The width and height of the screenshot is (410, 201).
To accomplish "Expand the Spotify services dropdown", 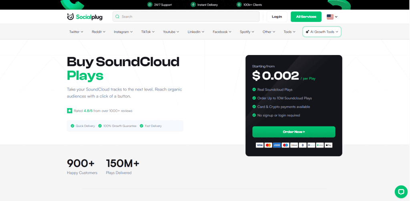I will [247, 32].
